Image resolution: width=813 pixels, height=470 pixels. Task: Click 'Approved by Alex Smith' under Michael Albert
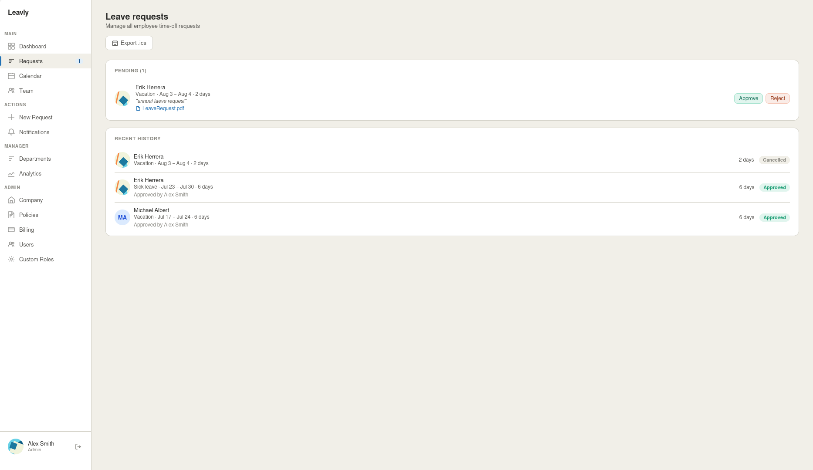tap(161, 225)
